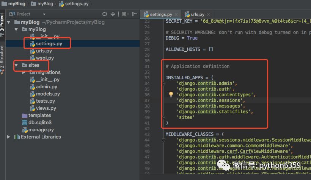The height and width of the screenshot is (180, 311).
Task: Select settings.py in the project tree
Action: click(x=49, y=44)
